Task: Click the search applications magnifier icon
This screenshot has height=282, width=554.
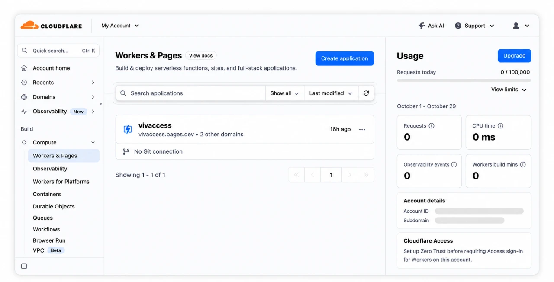Action: point(123,93)
